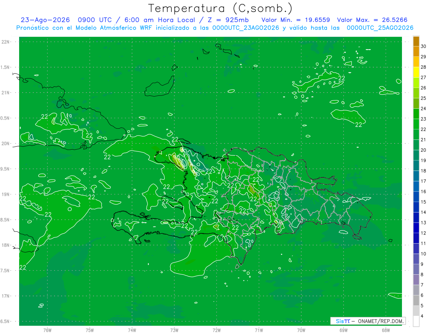Viewport: 433px width, 335px height.
Task: Click legend swatch between 22 and 23
Action: [416, 124]
